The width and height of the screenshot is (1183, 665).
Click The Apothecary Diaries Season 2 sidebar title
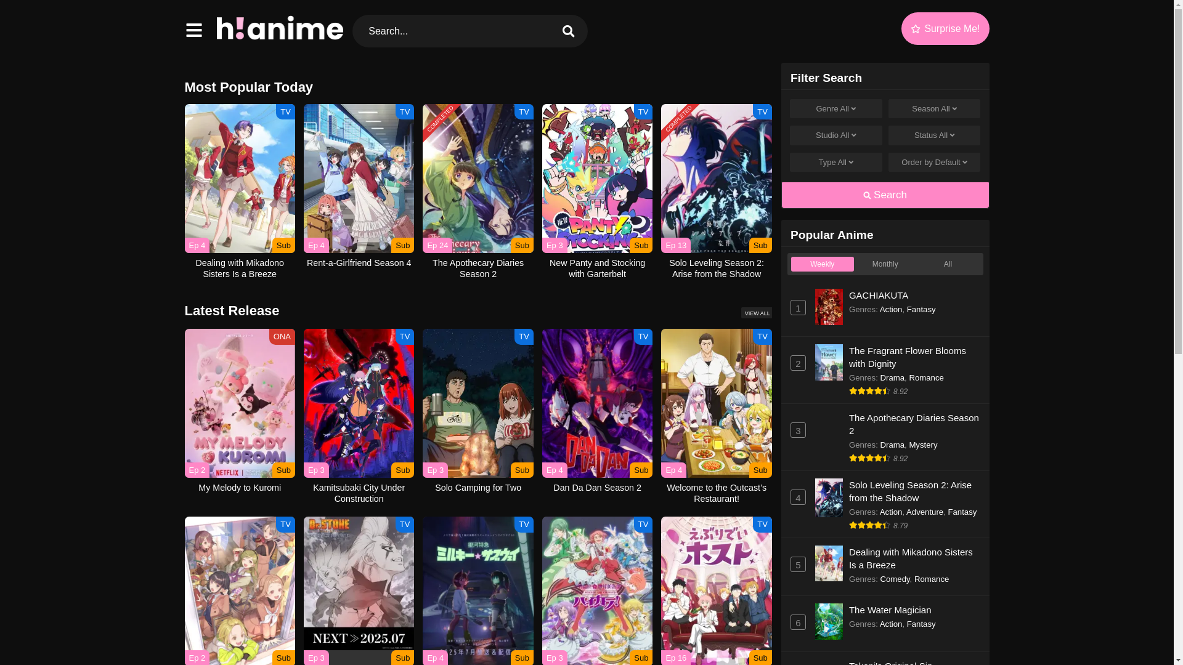914,424
